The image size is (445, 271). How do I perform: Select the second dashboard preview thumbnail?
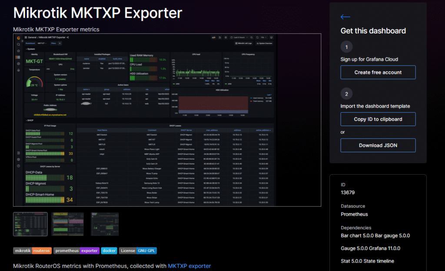pos(67,224)
